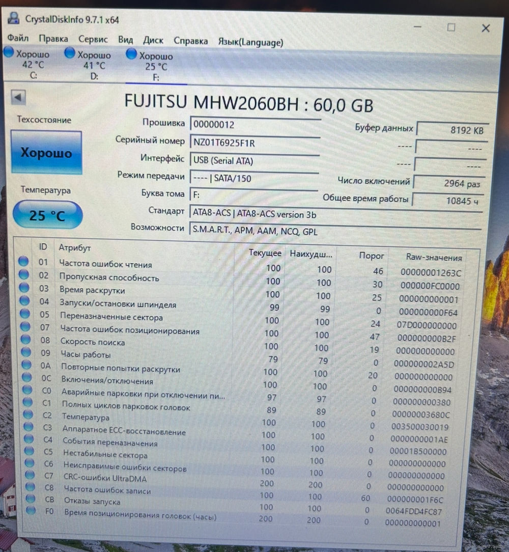Click the Атрибут column header
509x552 pixels.
tap(75, 248)
